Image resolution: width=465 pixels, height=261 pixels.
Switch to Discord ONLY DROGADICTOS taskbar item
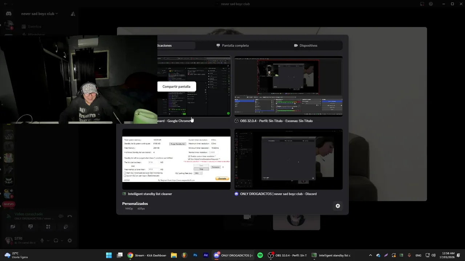[233, 255]
